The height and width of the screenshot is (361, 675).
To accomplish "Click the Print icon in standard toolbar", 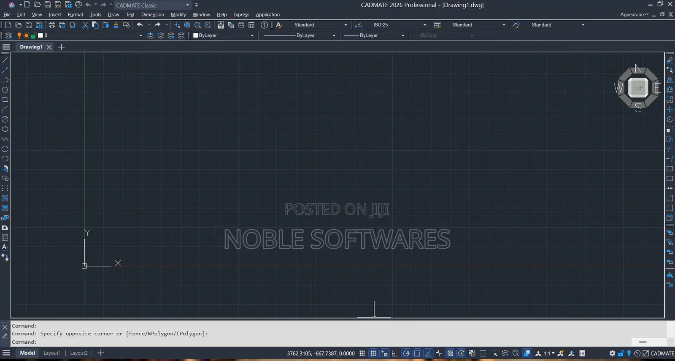I will [52, 25].
